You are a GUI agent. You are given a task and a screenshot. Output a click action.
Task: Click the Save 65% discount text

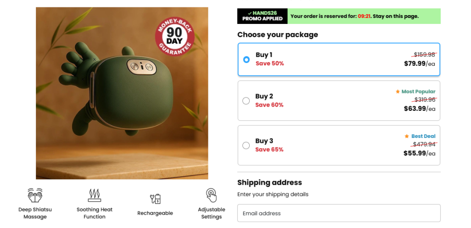[x=269, y=149]
